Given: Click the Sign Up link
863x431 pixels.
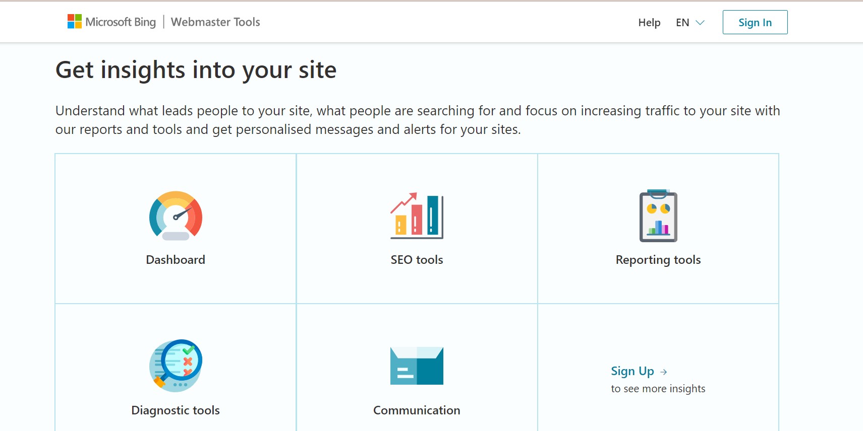Looking at the screenshot, I should pos(632,372).
